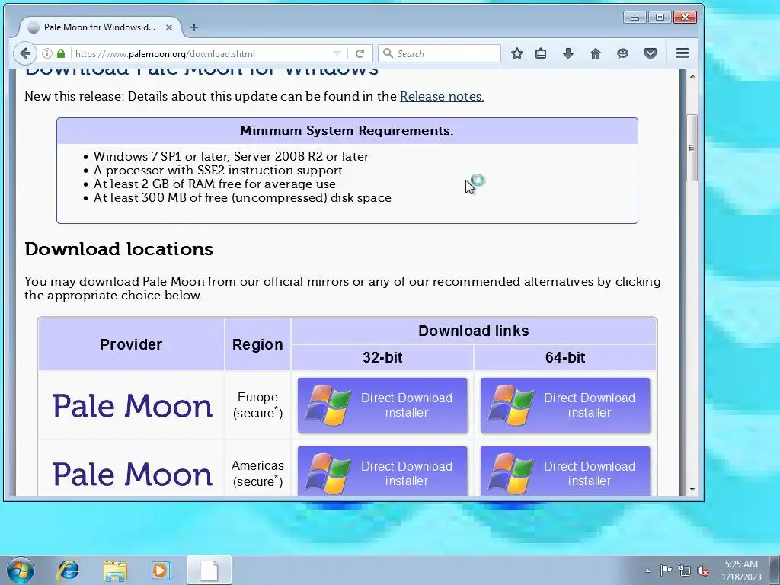This screenshot has width=780, height=585.
Task: Bookmark this page with the star icon
Action: 517,53
